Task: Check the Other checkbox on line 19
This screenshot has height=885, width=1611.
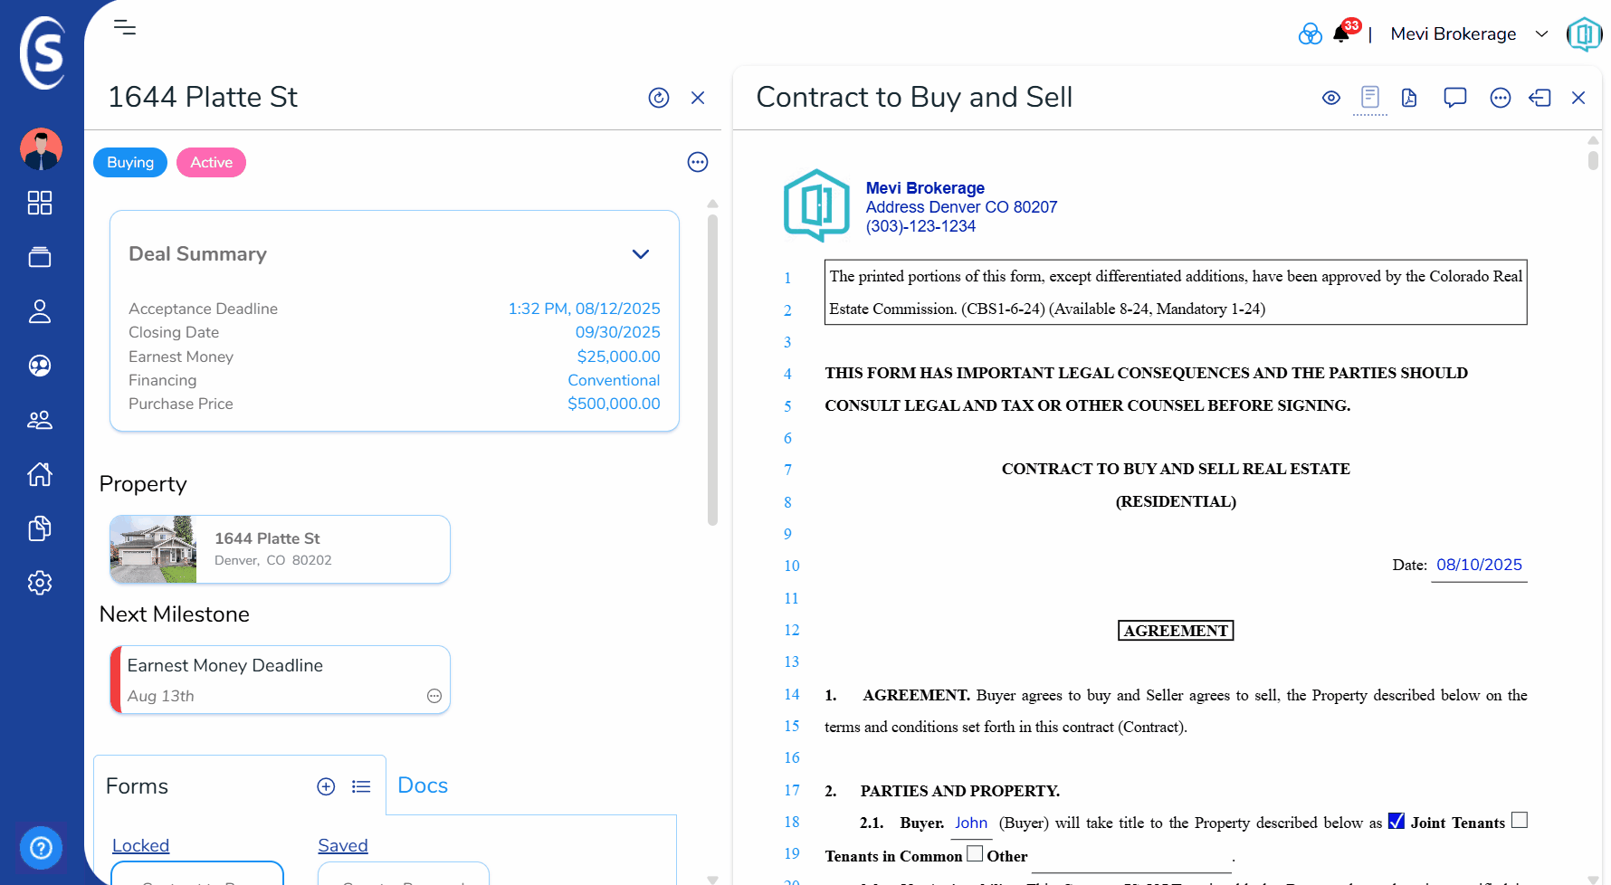Action: [975, 853]
